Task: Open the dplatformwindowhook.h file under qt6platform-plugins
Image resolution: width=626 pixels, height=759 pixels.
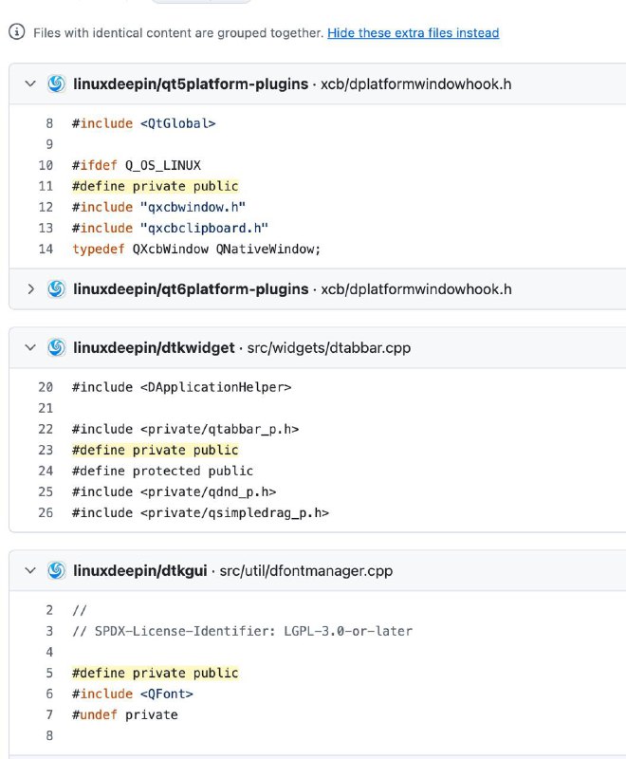Action: [x=416, y=288]
